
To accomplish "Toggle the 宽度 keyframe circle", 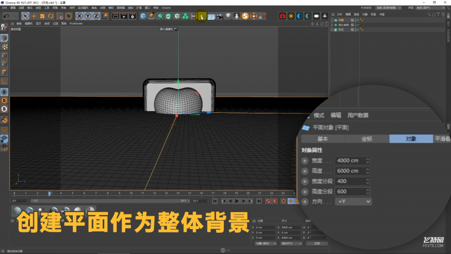I will [x=305, y=161].
